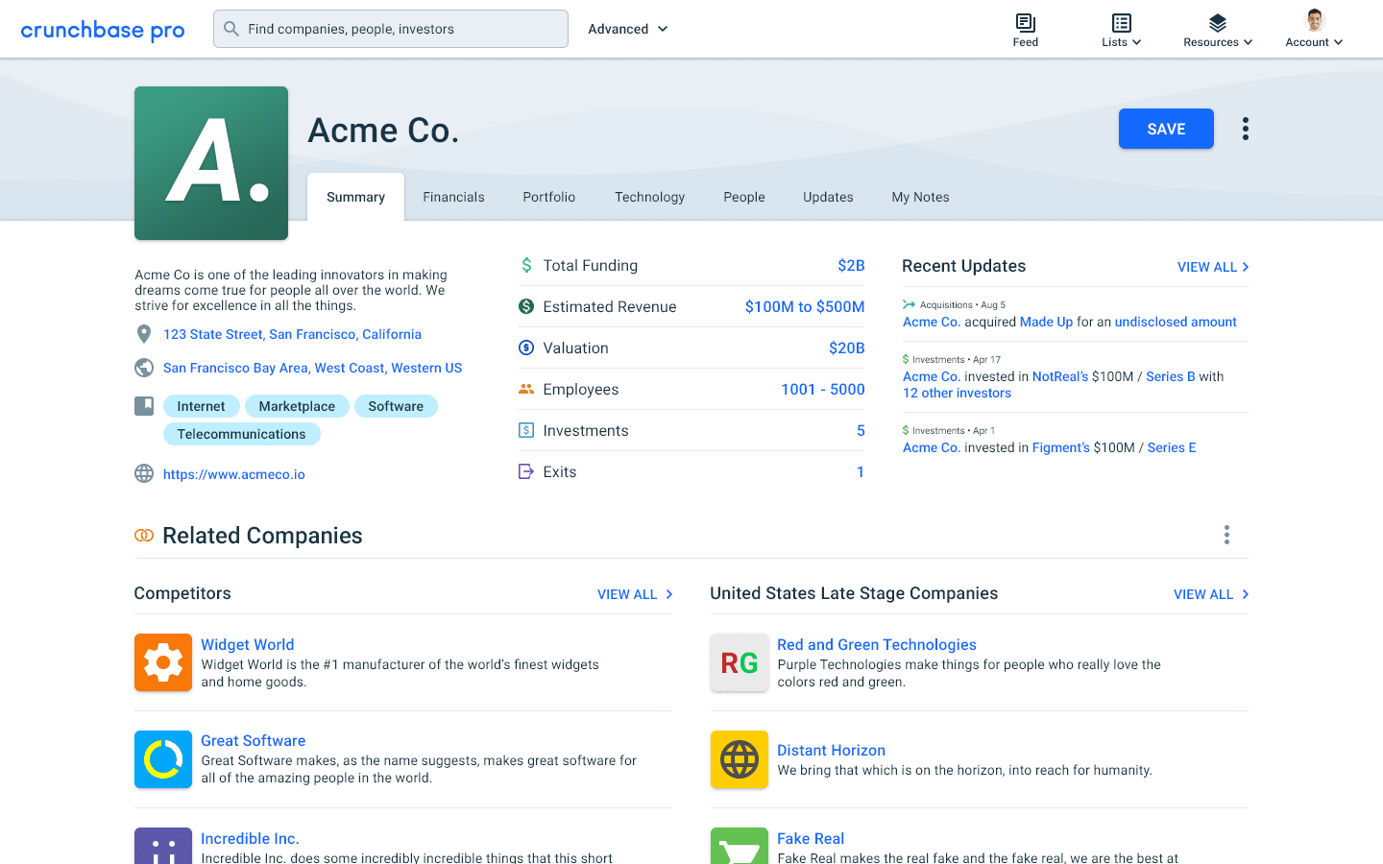Click the location pin icon beside the address
1383x864 pixels.
point(144,333)
